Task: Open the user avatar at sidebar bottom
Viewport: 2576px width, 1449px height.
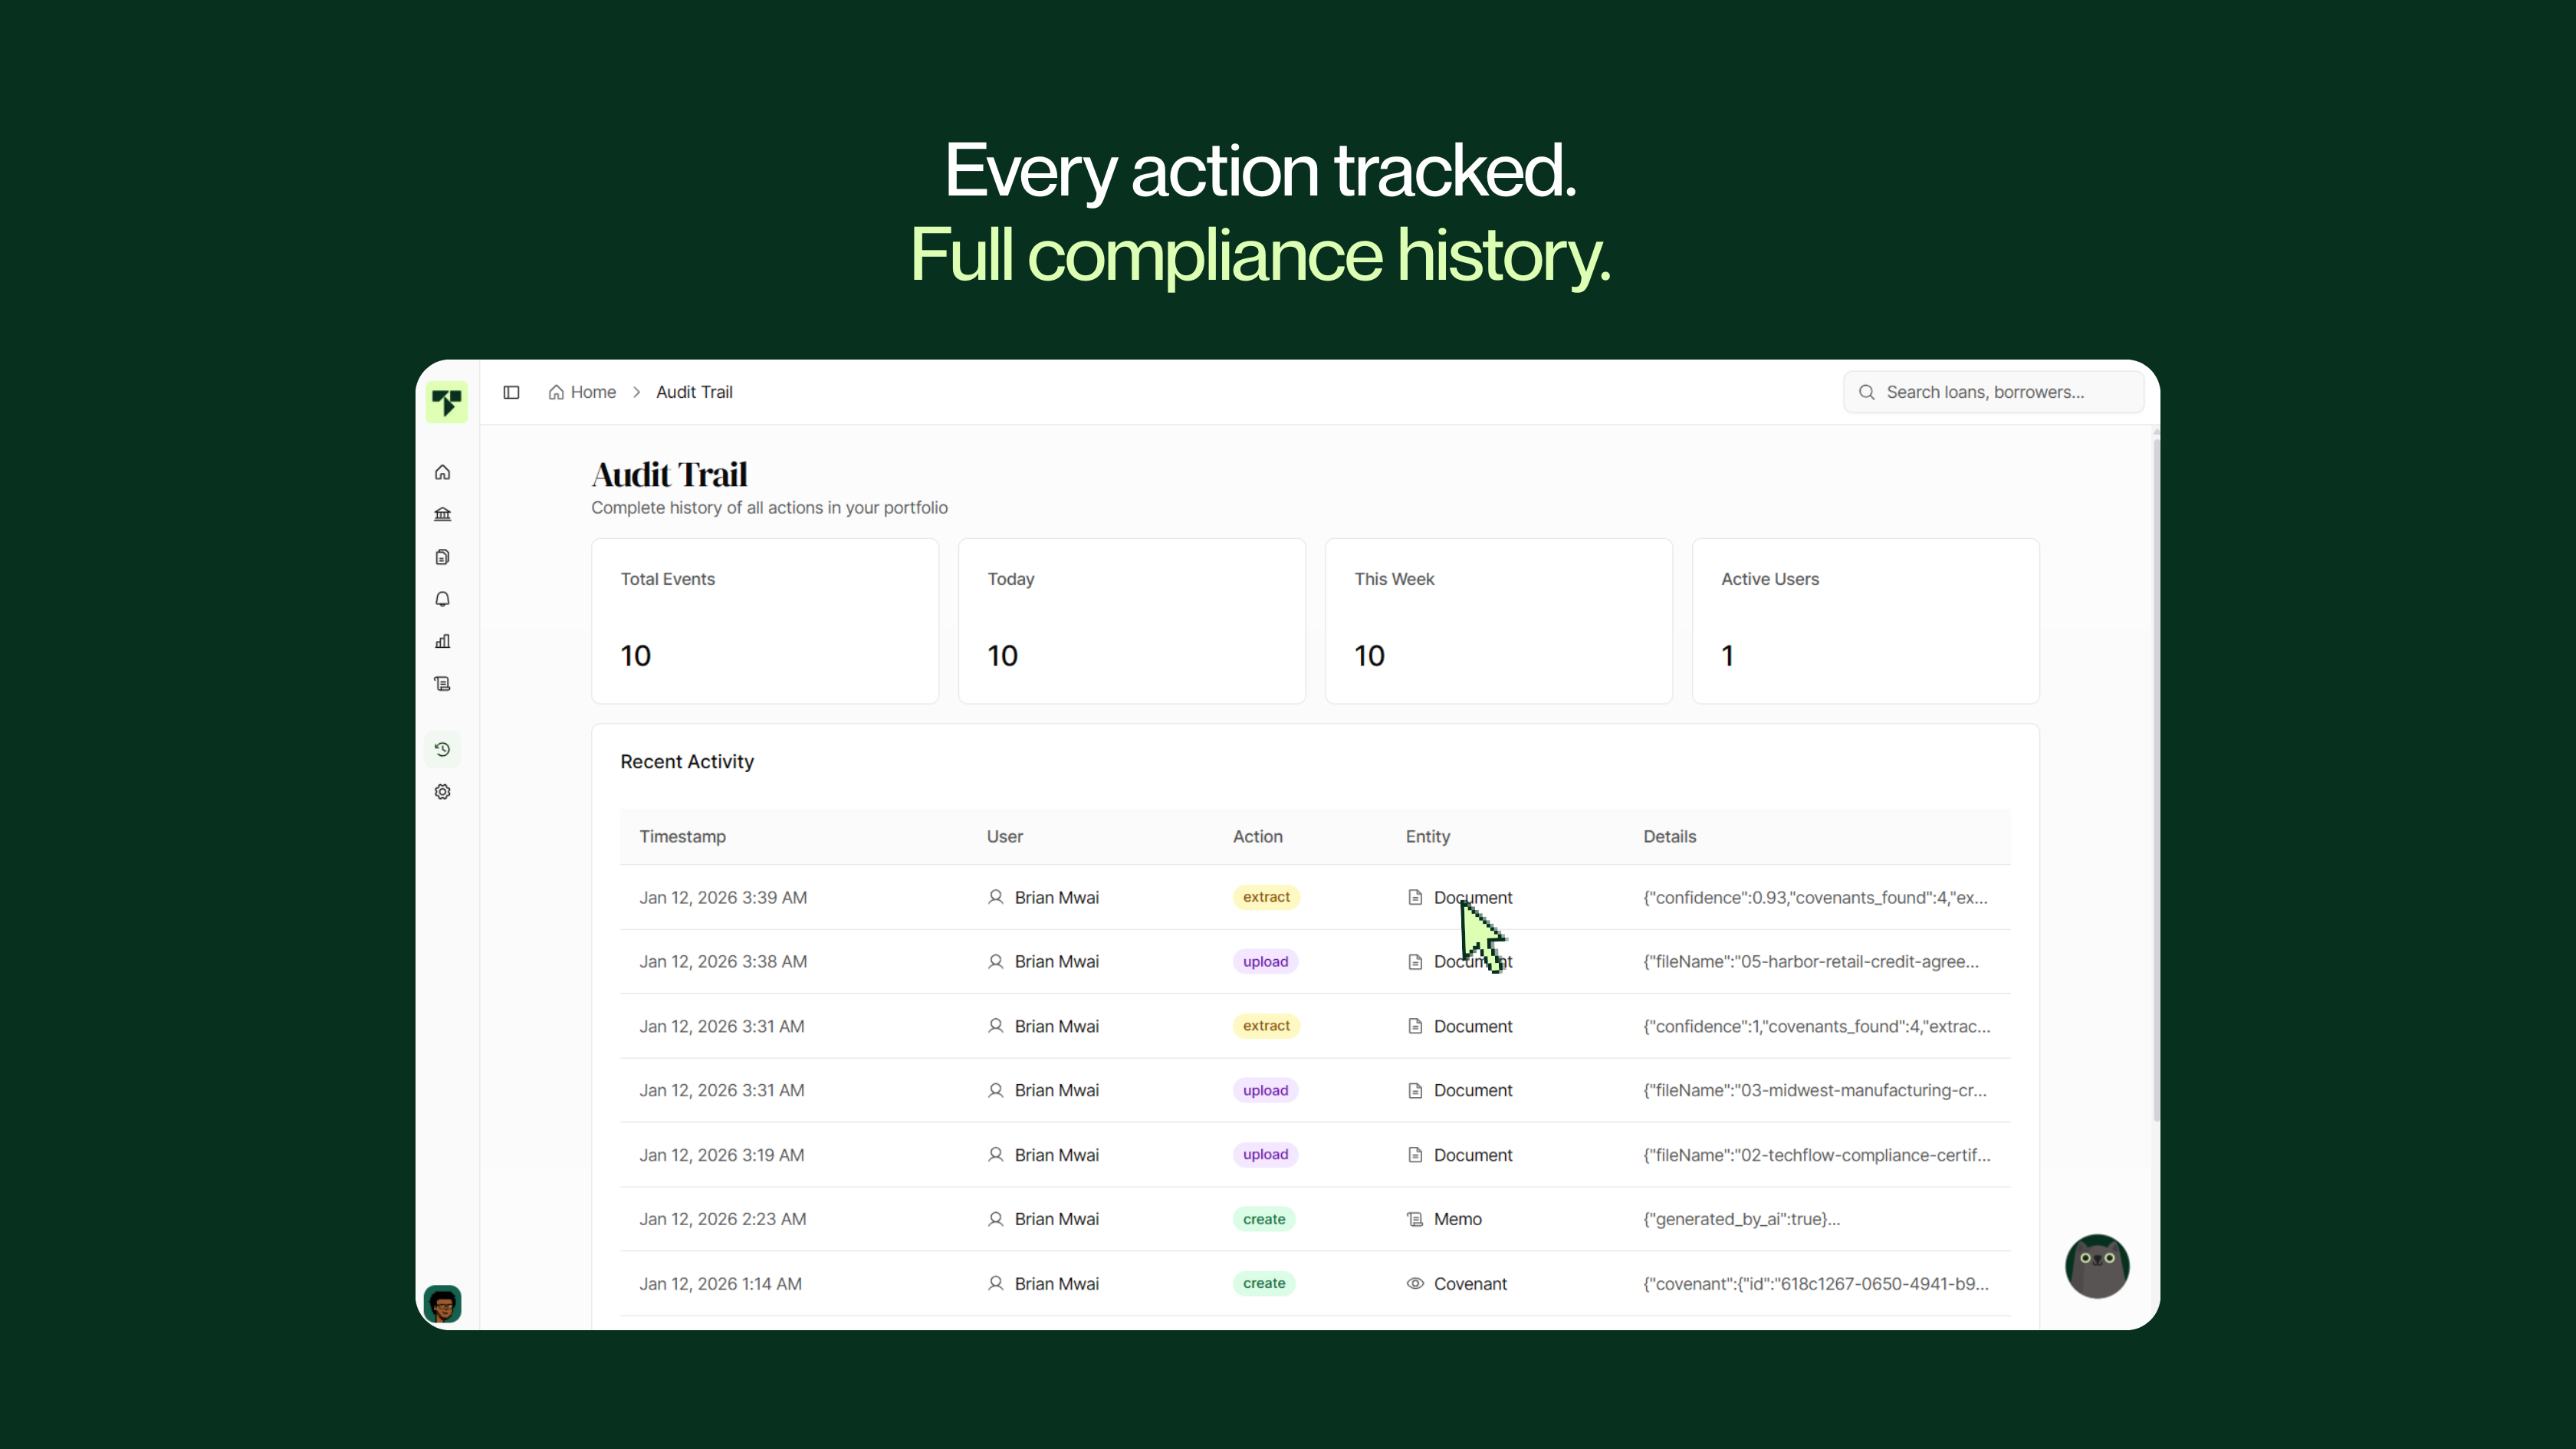Action: (x=443, y=1304)
